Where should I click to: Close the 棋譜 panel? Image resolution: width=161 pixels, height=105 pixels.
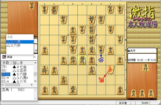click(x=34, y=57)
